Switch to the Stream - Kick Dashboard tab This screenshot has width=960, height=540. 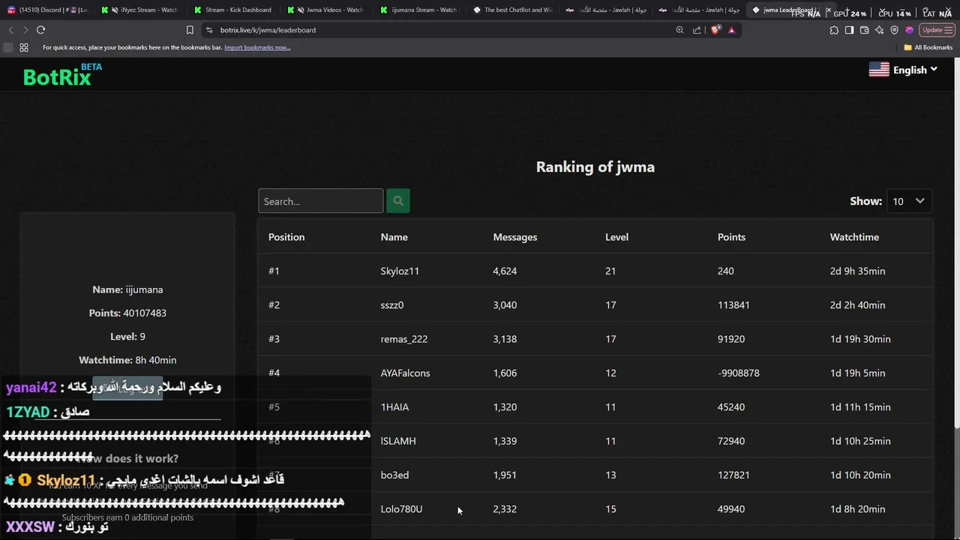click(232, 10)
